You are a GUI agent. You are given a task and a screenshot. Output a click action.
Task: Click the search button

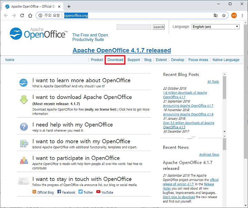[159, 27]
